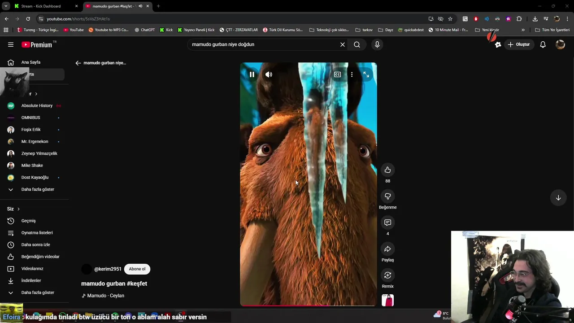
Task: Expand the Siz section
Action: 13,209
